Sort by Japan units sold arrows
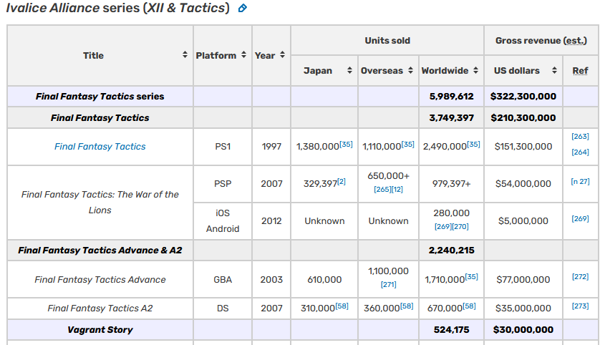Viewport: 600px width, 345px height. click(349, 70)
